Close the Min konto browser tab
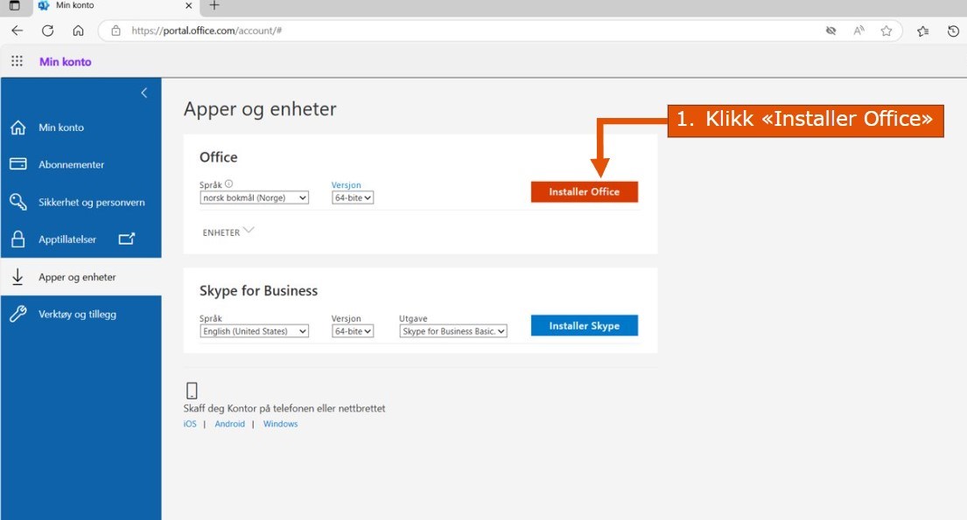967x520 pixels. [x=189, y=5]
